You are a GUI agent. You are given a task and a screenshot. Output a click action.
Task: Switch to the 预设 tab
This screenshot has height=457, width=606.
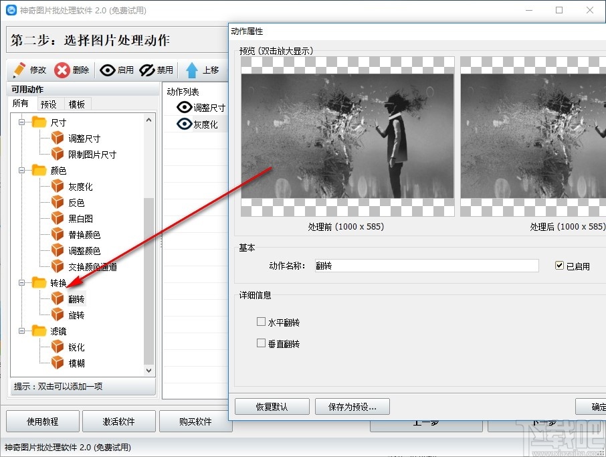point(49,104)
